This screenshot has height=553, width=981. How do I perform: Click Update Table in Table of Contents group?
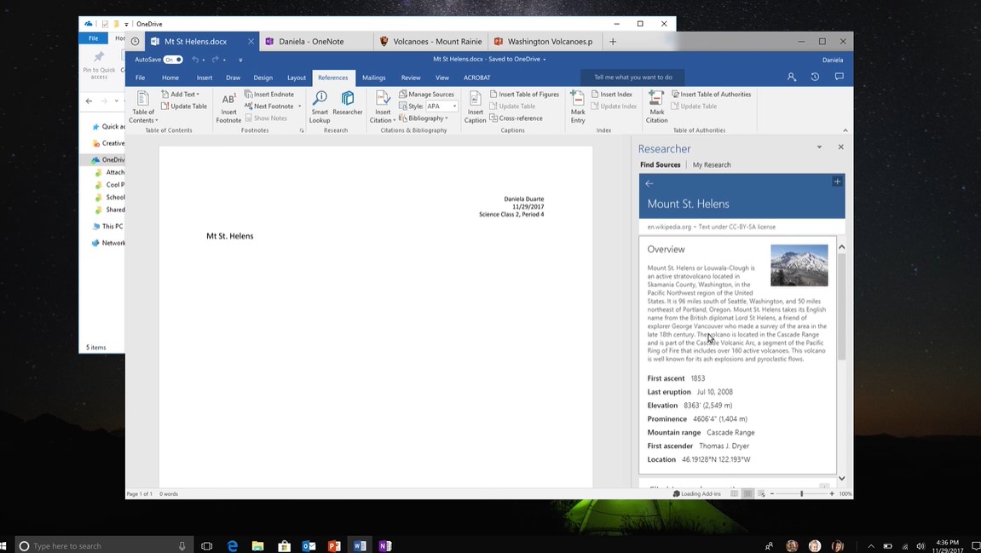[x=184, y=107]
